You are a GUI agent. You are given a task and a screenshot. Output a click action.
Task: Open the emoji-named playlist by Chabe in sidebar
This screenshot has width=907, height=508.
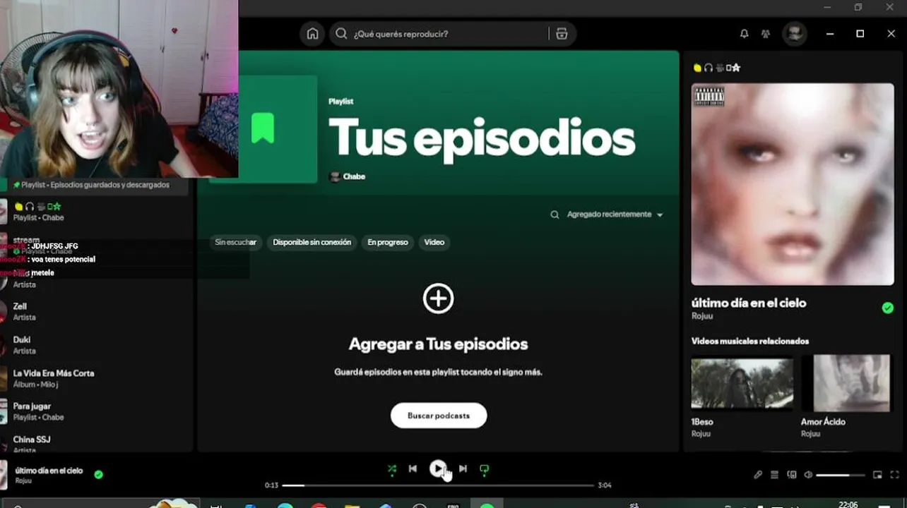coord(95,212)
